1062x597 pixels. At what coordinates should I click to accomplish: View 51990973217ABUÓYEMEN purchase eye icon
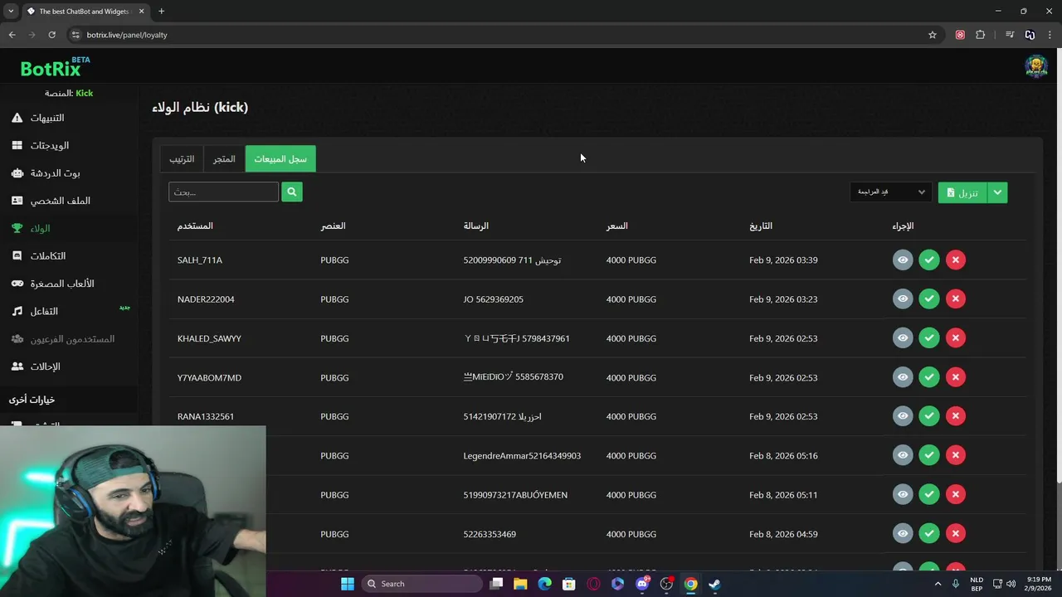point(903,494)
